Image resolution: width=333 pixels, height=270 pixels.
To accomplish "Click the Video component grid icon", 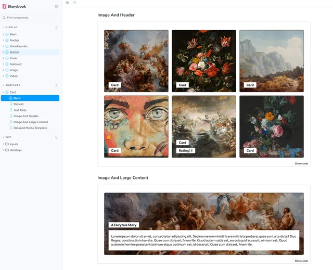I will [x=7, y=76].
